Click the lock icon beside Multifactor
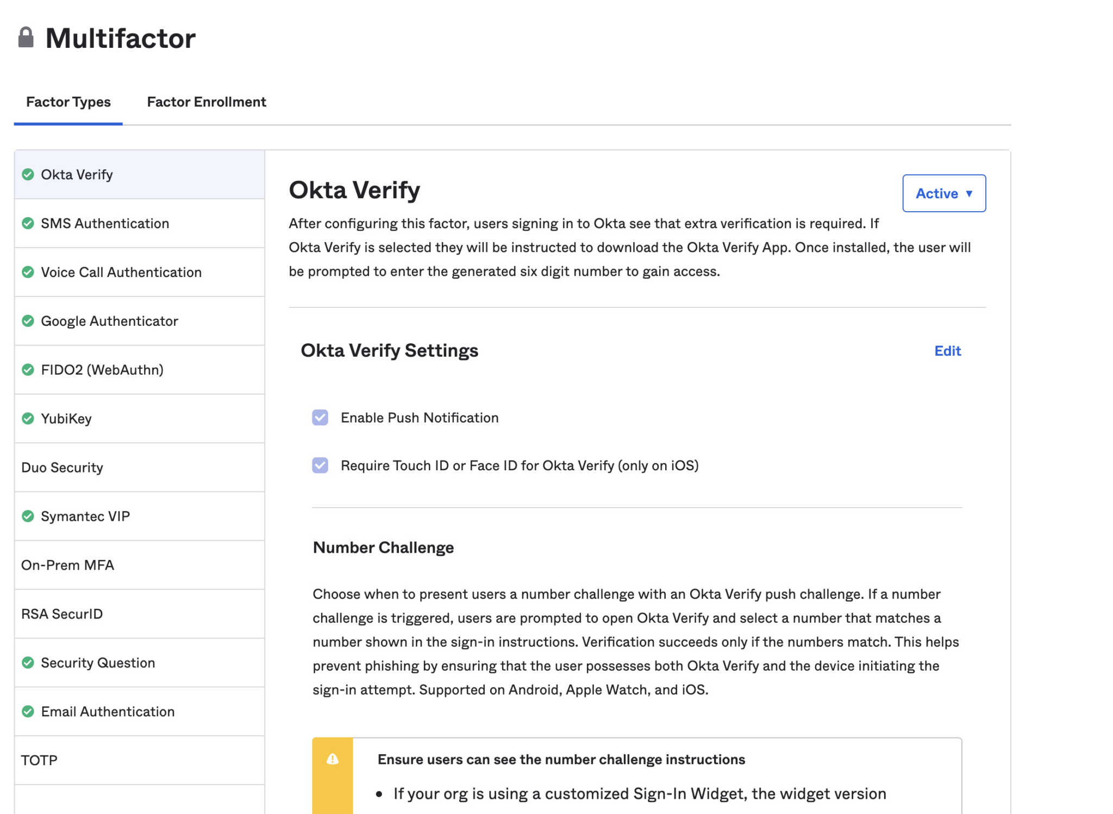Viewport: 1113px width, 814px height. [x=26, y=37]
